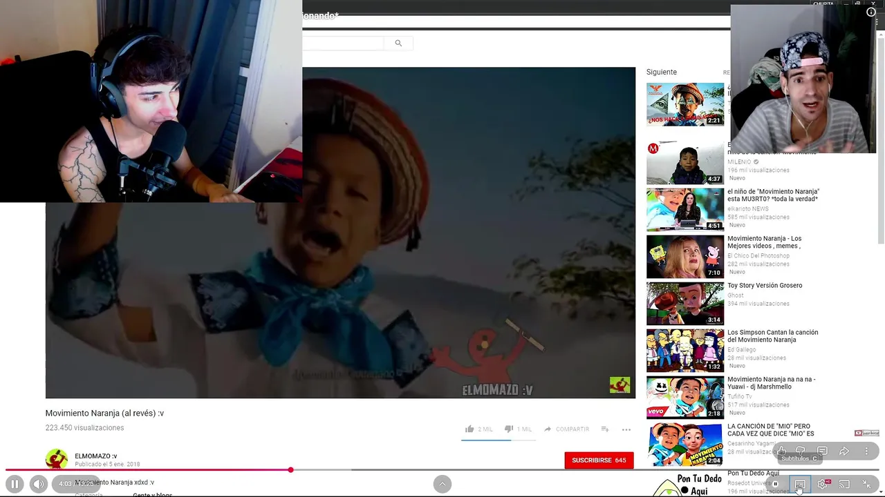Click the top-right webcam video overlay
The image size is (885, 497).
click(803, 79)
